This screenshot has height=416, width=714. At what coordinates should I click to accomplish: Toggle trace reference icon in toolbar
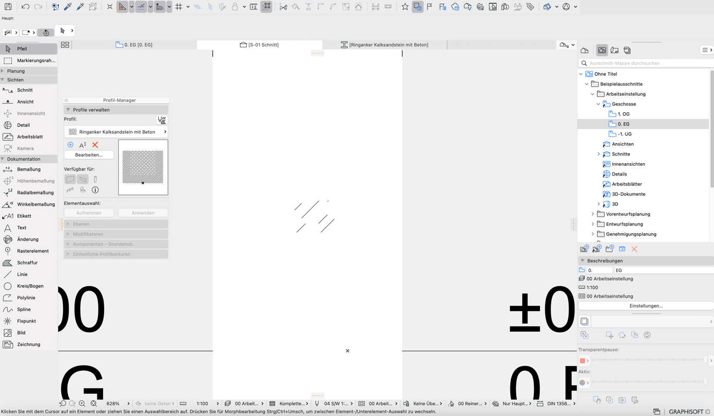[x=417, y=7]
